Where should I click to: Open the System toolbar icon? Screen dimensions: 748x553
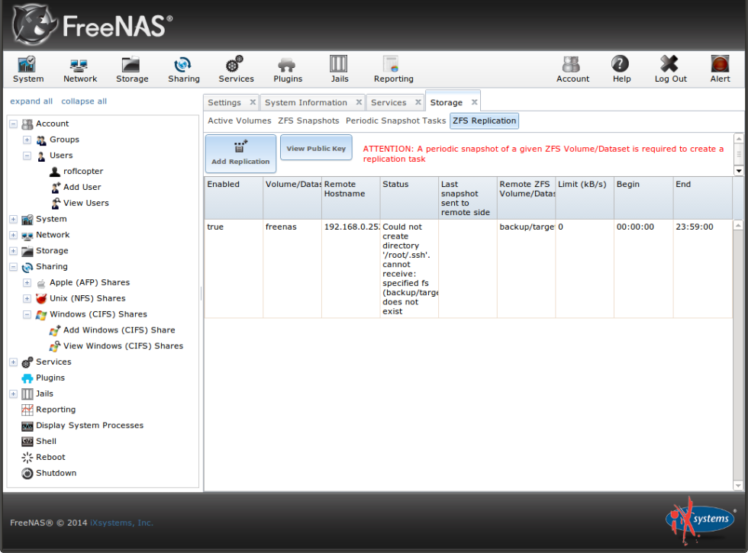point(28,69)
